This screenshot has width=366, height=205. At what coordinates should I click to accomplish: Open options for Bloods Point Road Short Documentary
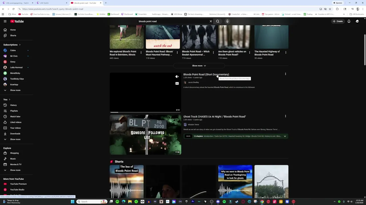click(x=285, y=74)
